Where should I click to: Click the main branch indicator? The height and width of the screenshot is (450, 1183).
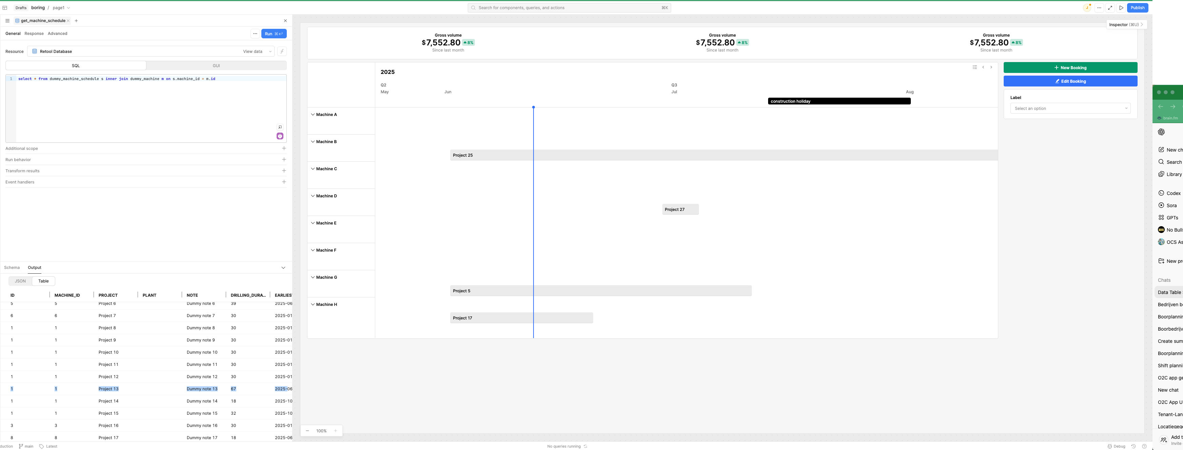(26, 446)
